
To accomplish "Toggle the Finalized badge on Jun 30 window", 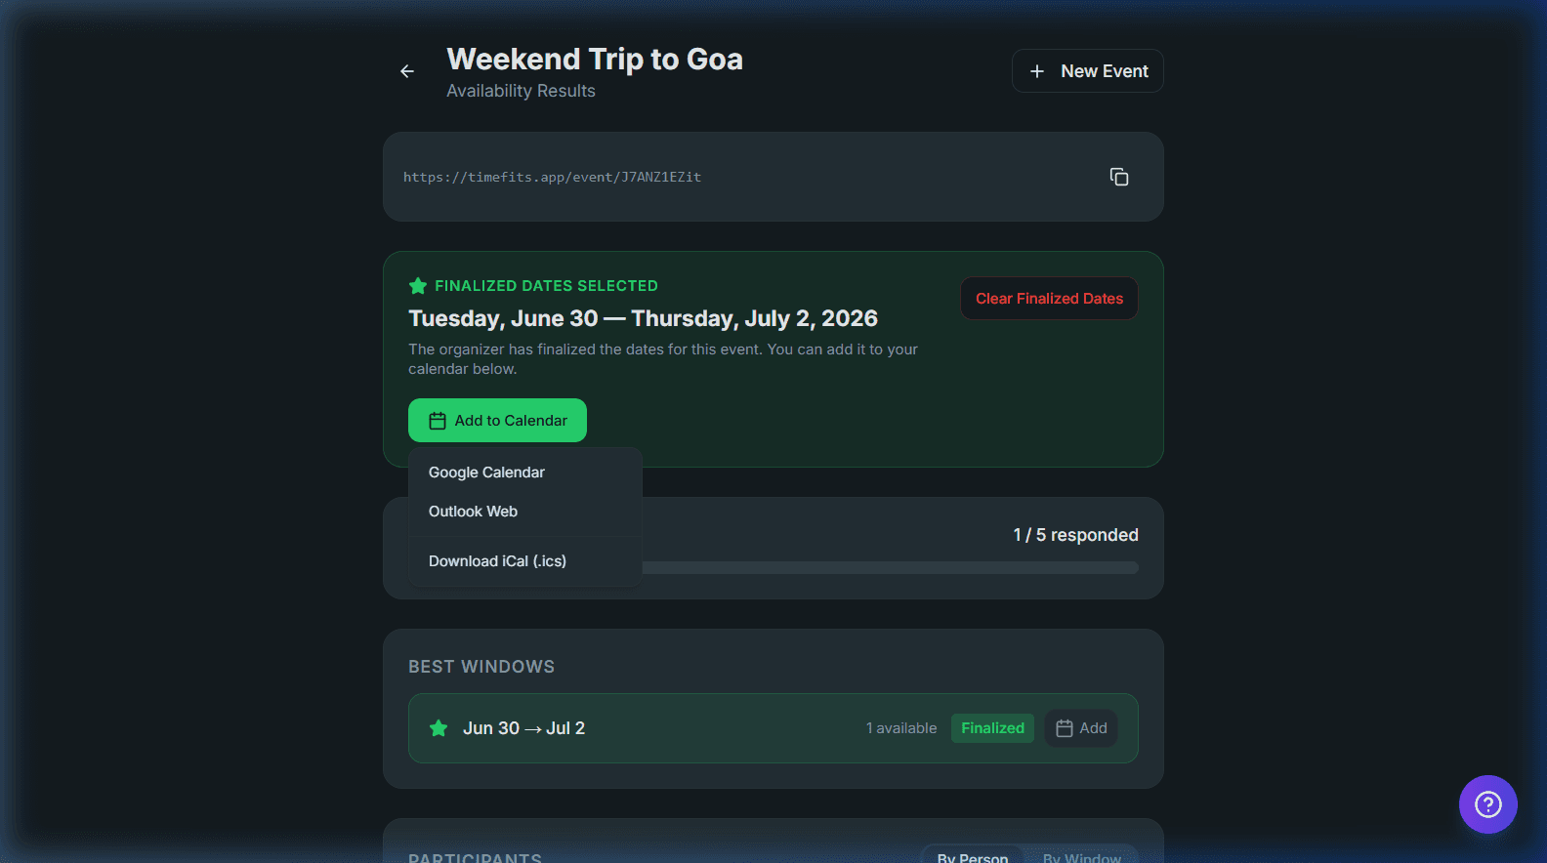I will coord(992,728).
